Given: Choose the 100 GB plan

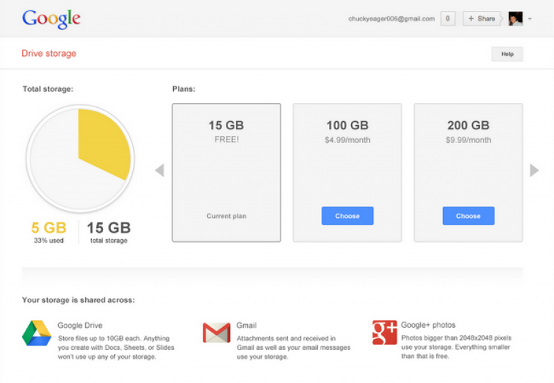Looking at the screenshot, I should (x=347, y=216).
